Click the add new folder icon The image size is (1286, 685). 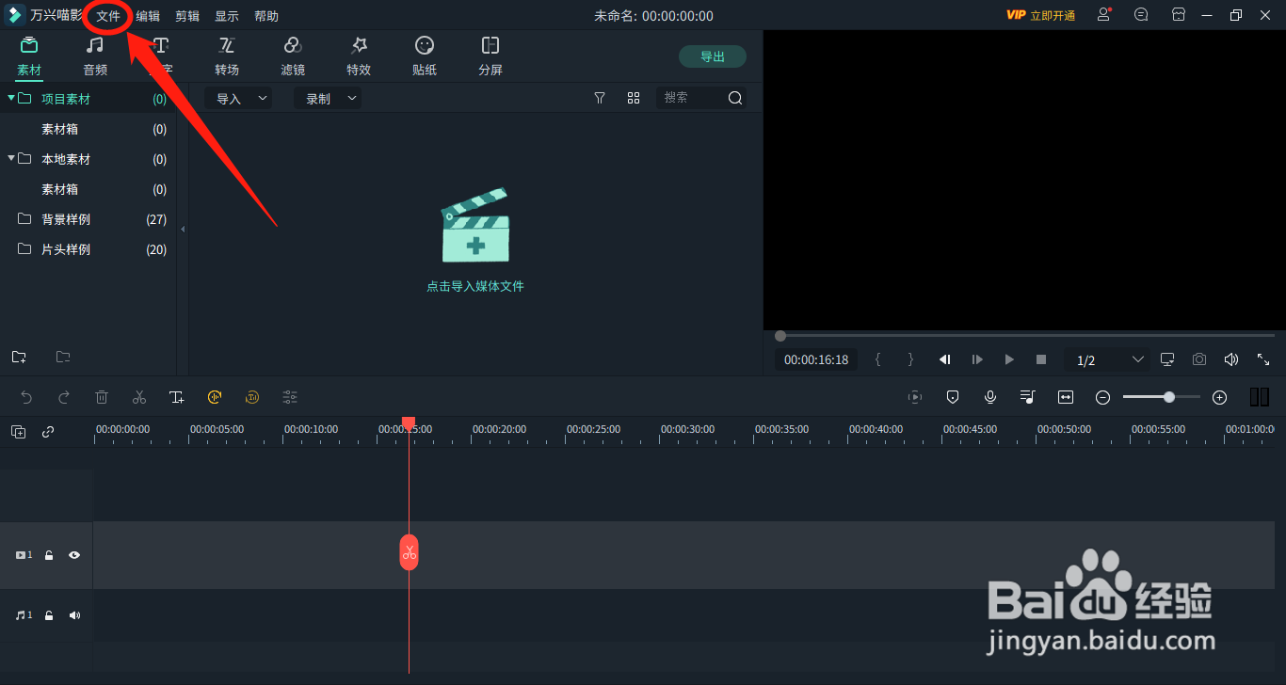coord(19,357)
